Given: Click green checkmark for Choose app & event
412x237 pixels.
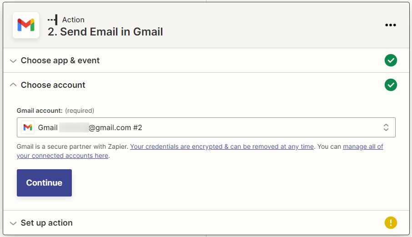Looking at the screenshot, I should pyautogui.click(x=391, y=61).
